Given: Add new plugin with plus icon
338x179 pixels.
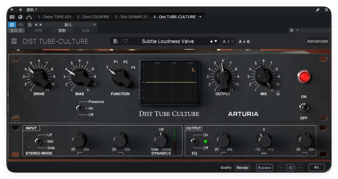Looking at the screenshot, I should coord(21,10).
